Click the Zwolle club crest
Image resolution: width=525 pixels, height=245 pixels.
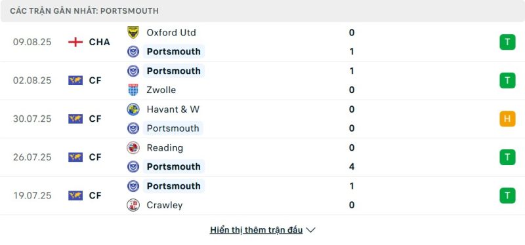[x=133, y=90]
